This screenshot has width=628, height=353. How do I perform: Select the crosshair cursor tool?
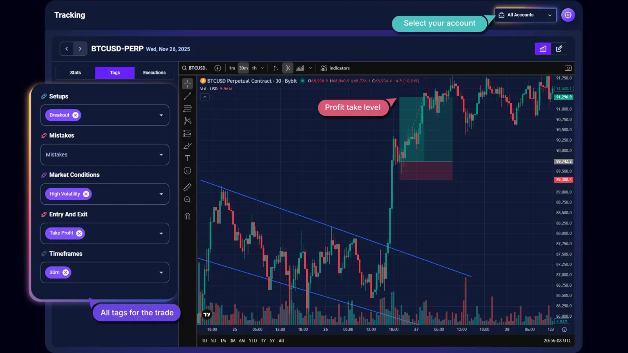(187, 84)
